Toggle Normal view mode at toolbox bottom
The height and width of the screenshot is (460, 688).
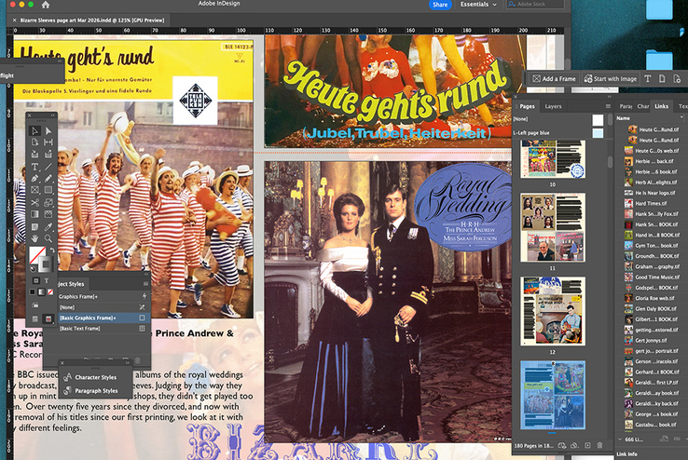[34, 319]
